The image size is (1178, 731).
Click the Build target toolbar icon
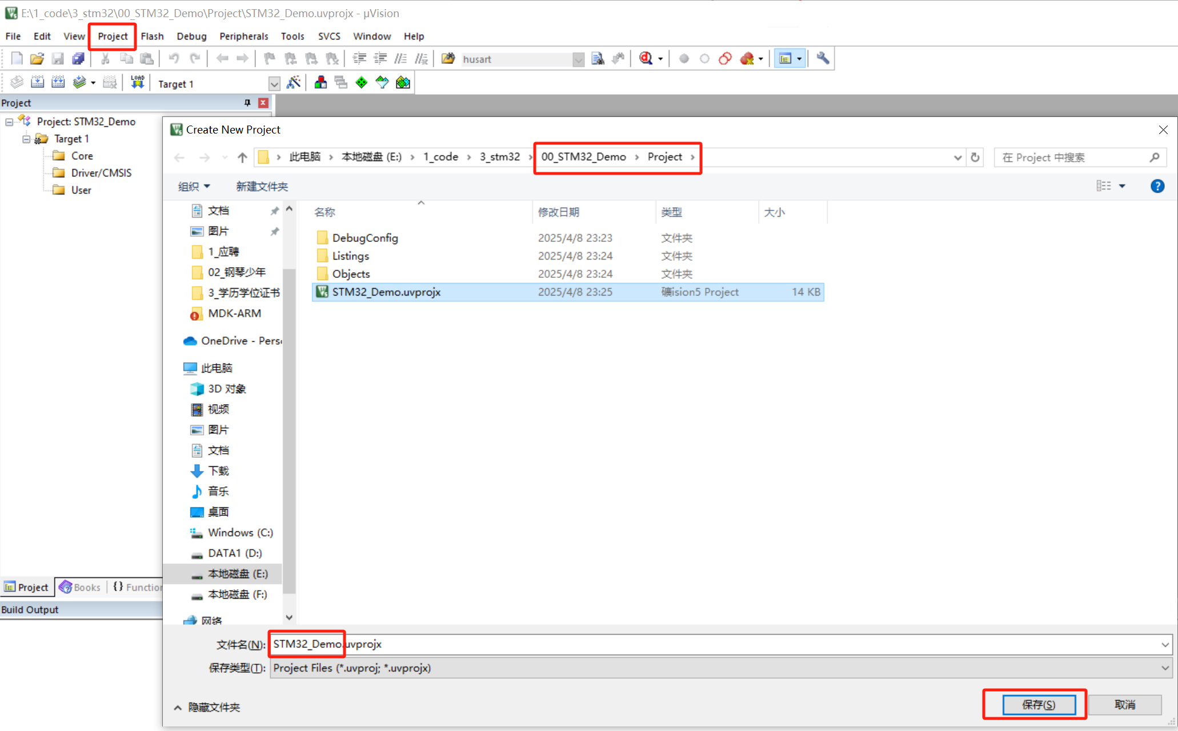tap(38, 83)
